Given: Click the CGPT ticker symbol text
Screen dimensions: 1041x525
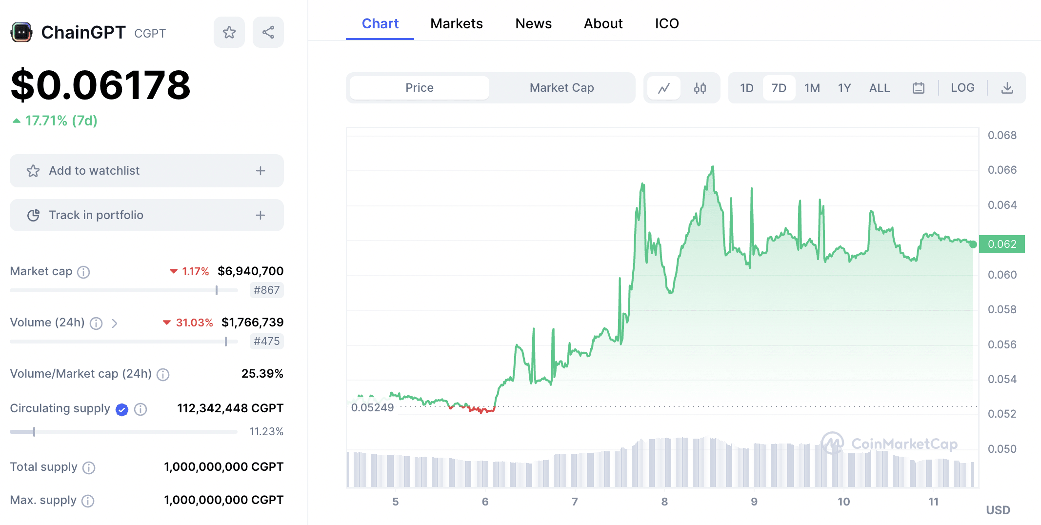Looking at the screenshot, I should tap(150, 34).
